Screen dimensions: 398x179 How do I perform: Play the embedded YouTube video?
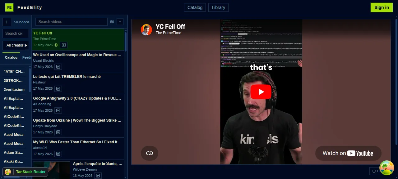pos(261,92)
